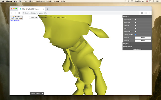Click the profile avatar icon
Screen dimensions: 161x100
pyautogui.click(x=145, y=13)
